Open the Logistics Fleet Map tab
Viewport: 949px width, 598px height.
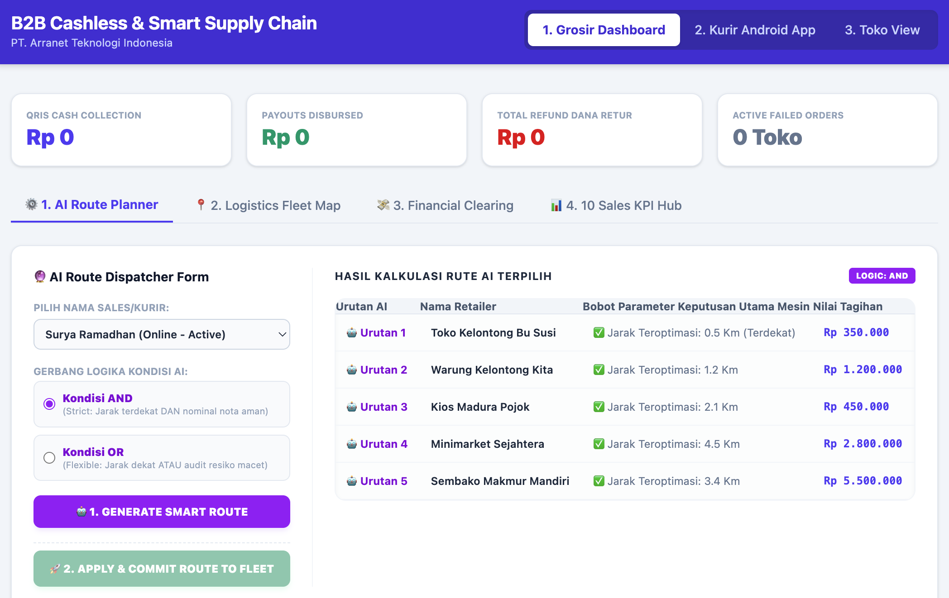pos(268,205)
